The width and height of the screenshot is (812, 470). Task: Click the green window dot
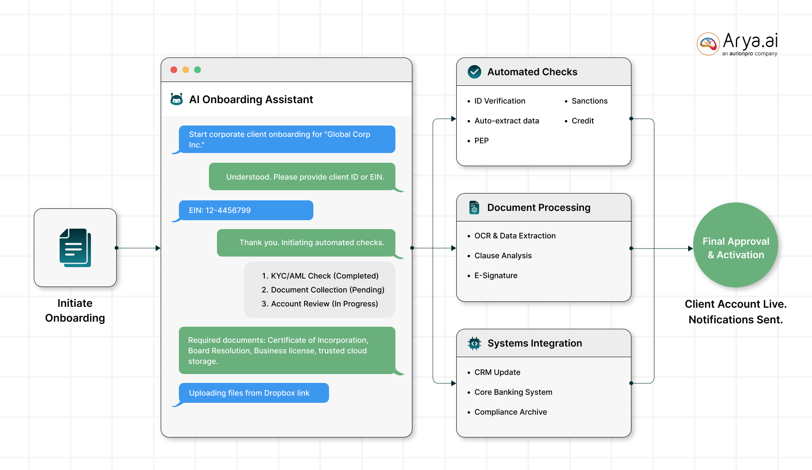coord(198,70)
